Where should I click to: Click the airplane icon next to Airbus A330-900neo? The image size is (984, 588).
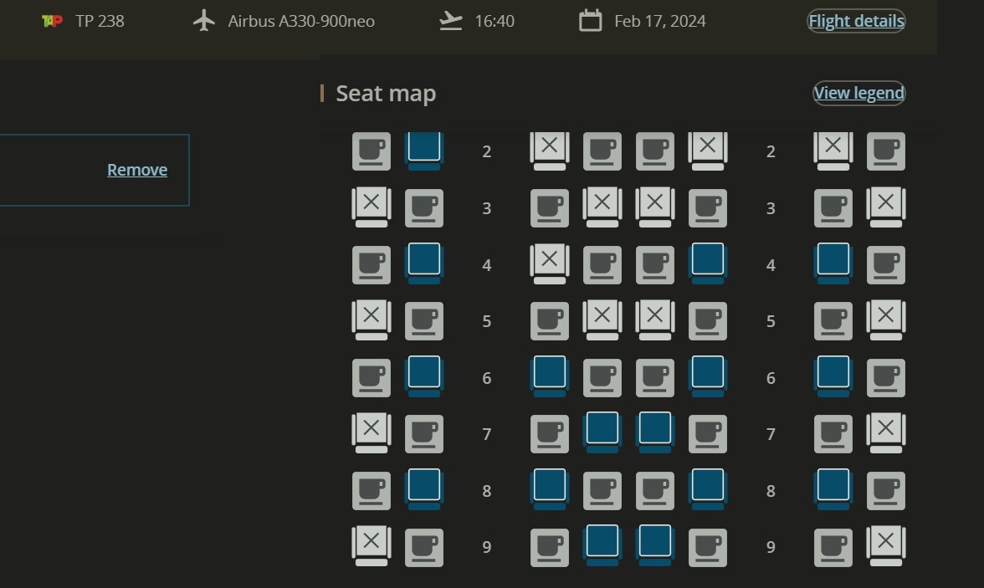[x=202, y=21]
